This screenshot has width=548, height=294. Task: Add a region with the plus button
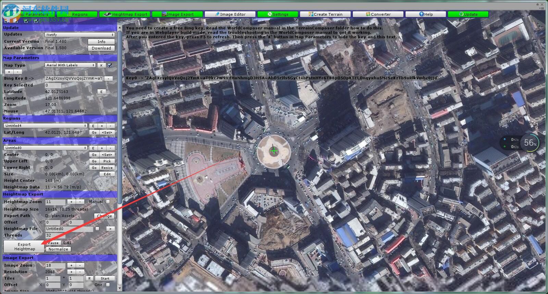coord(102,126)
